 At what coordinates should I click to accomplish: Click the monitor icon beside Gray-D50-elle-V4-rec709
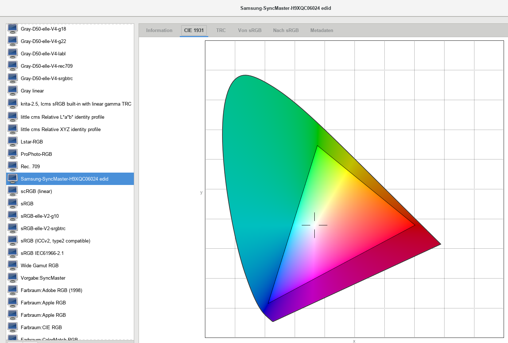pos(13,66)
